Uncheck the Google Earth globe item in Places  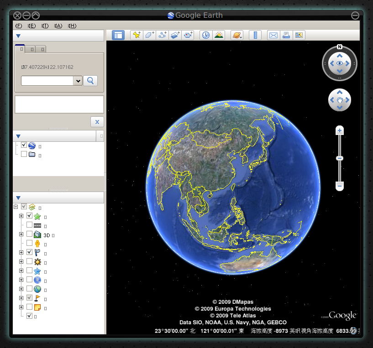pyautogui.click(x=24, y=145)
